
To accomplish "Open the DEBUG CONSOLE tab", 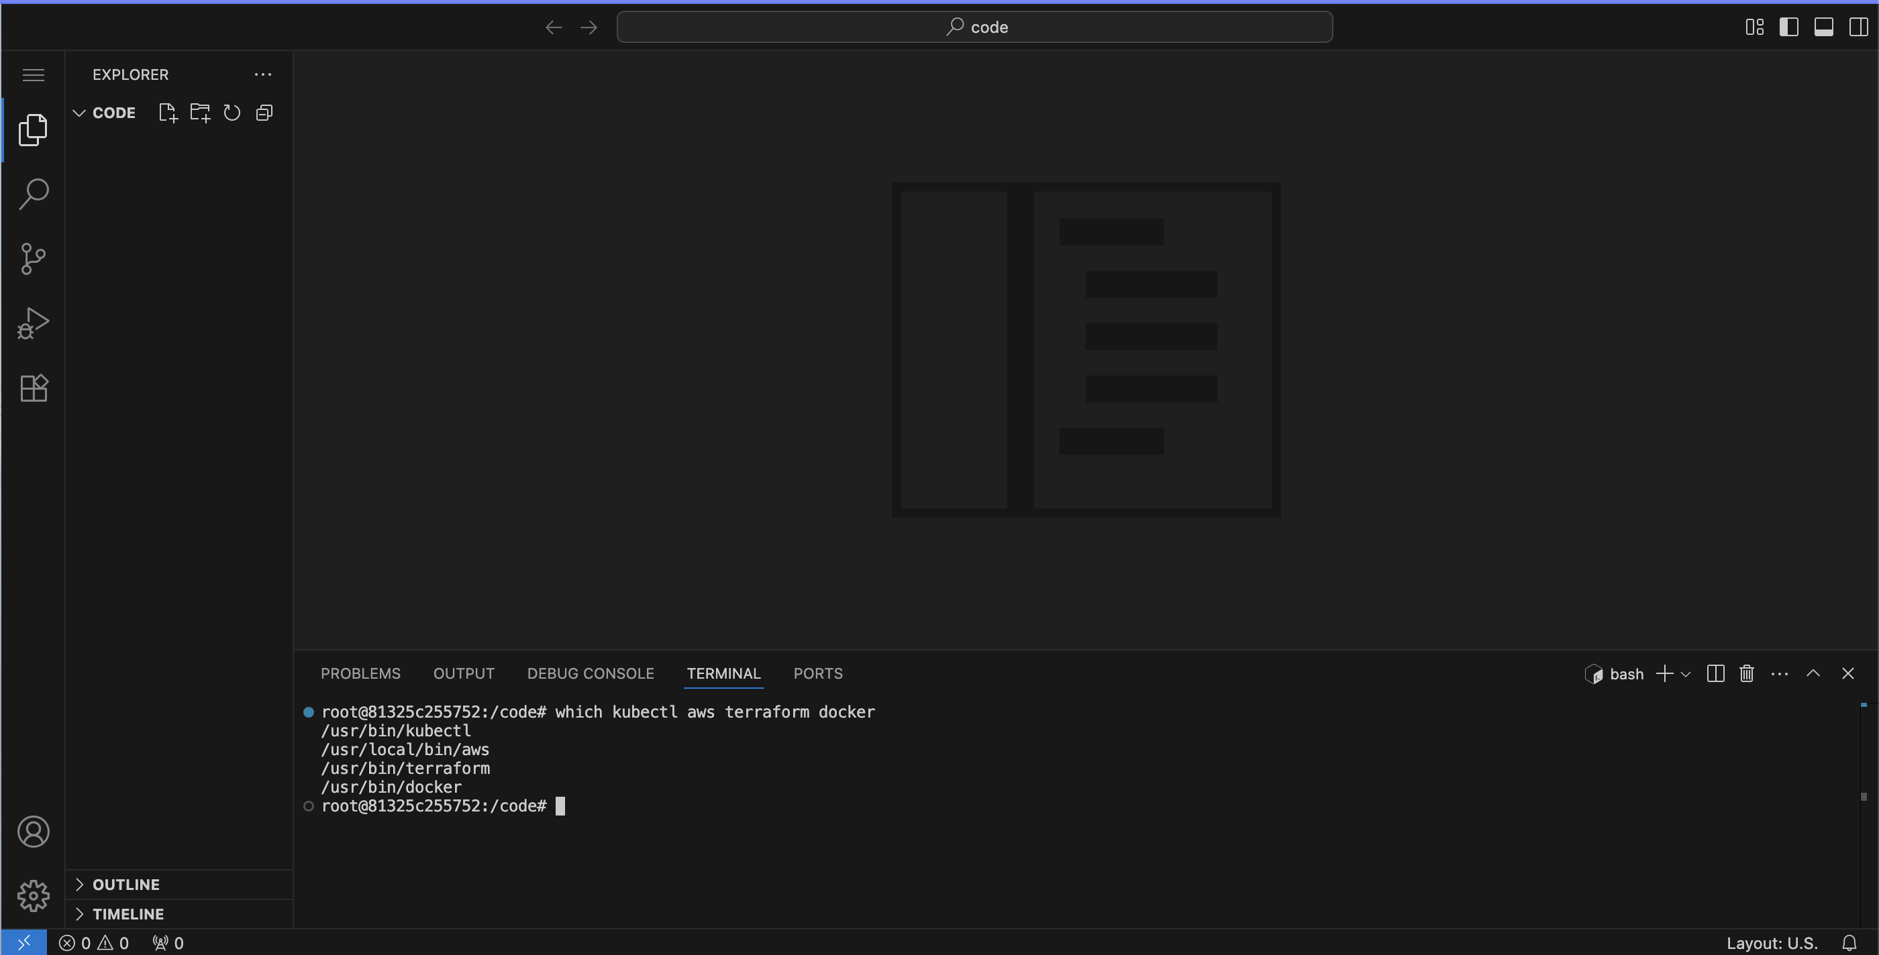I will [591, 673].
